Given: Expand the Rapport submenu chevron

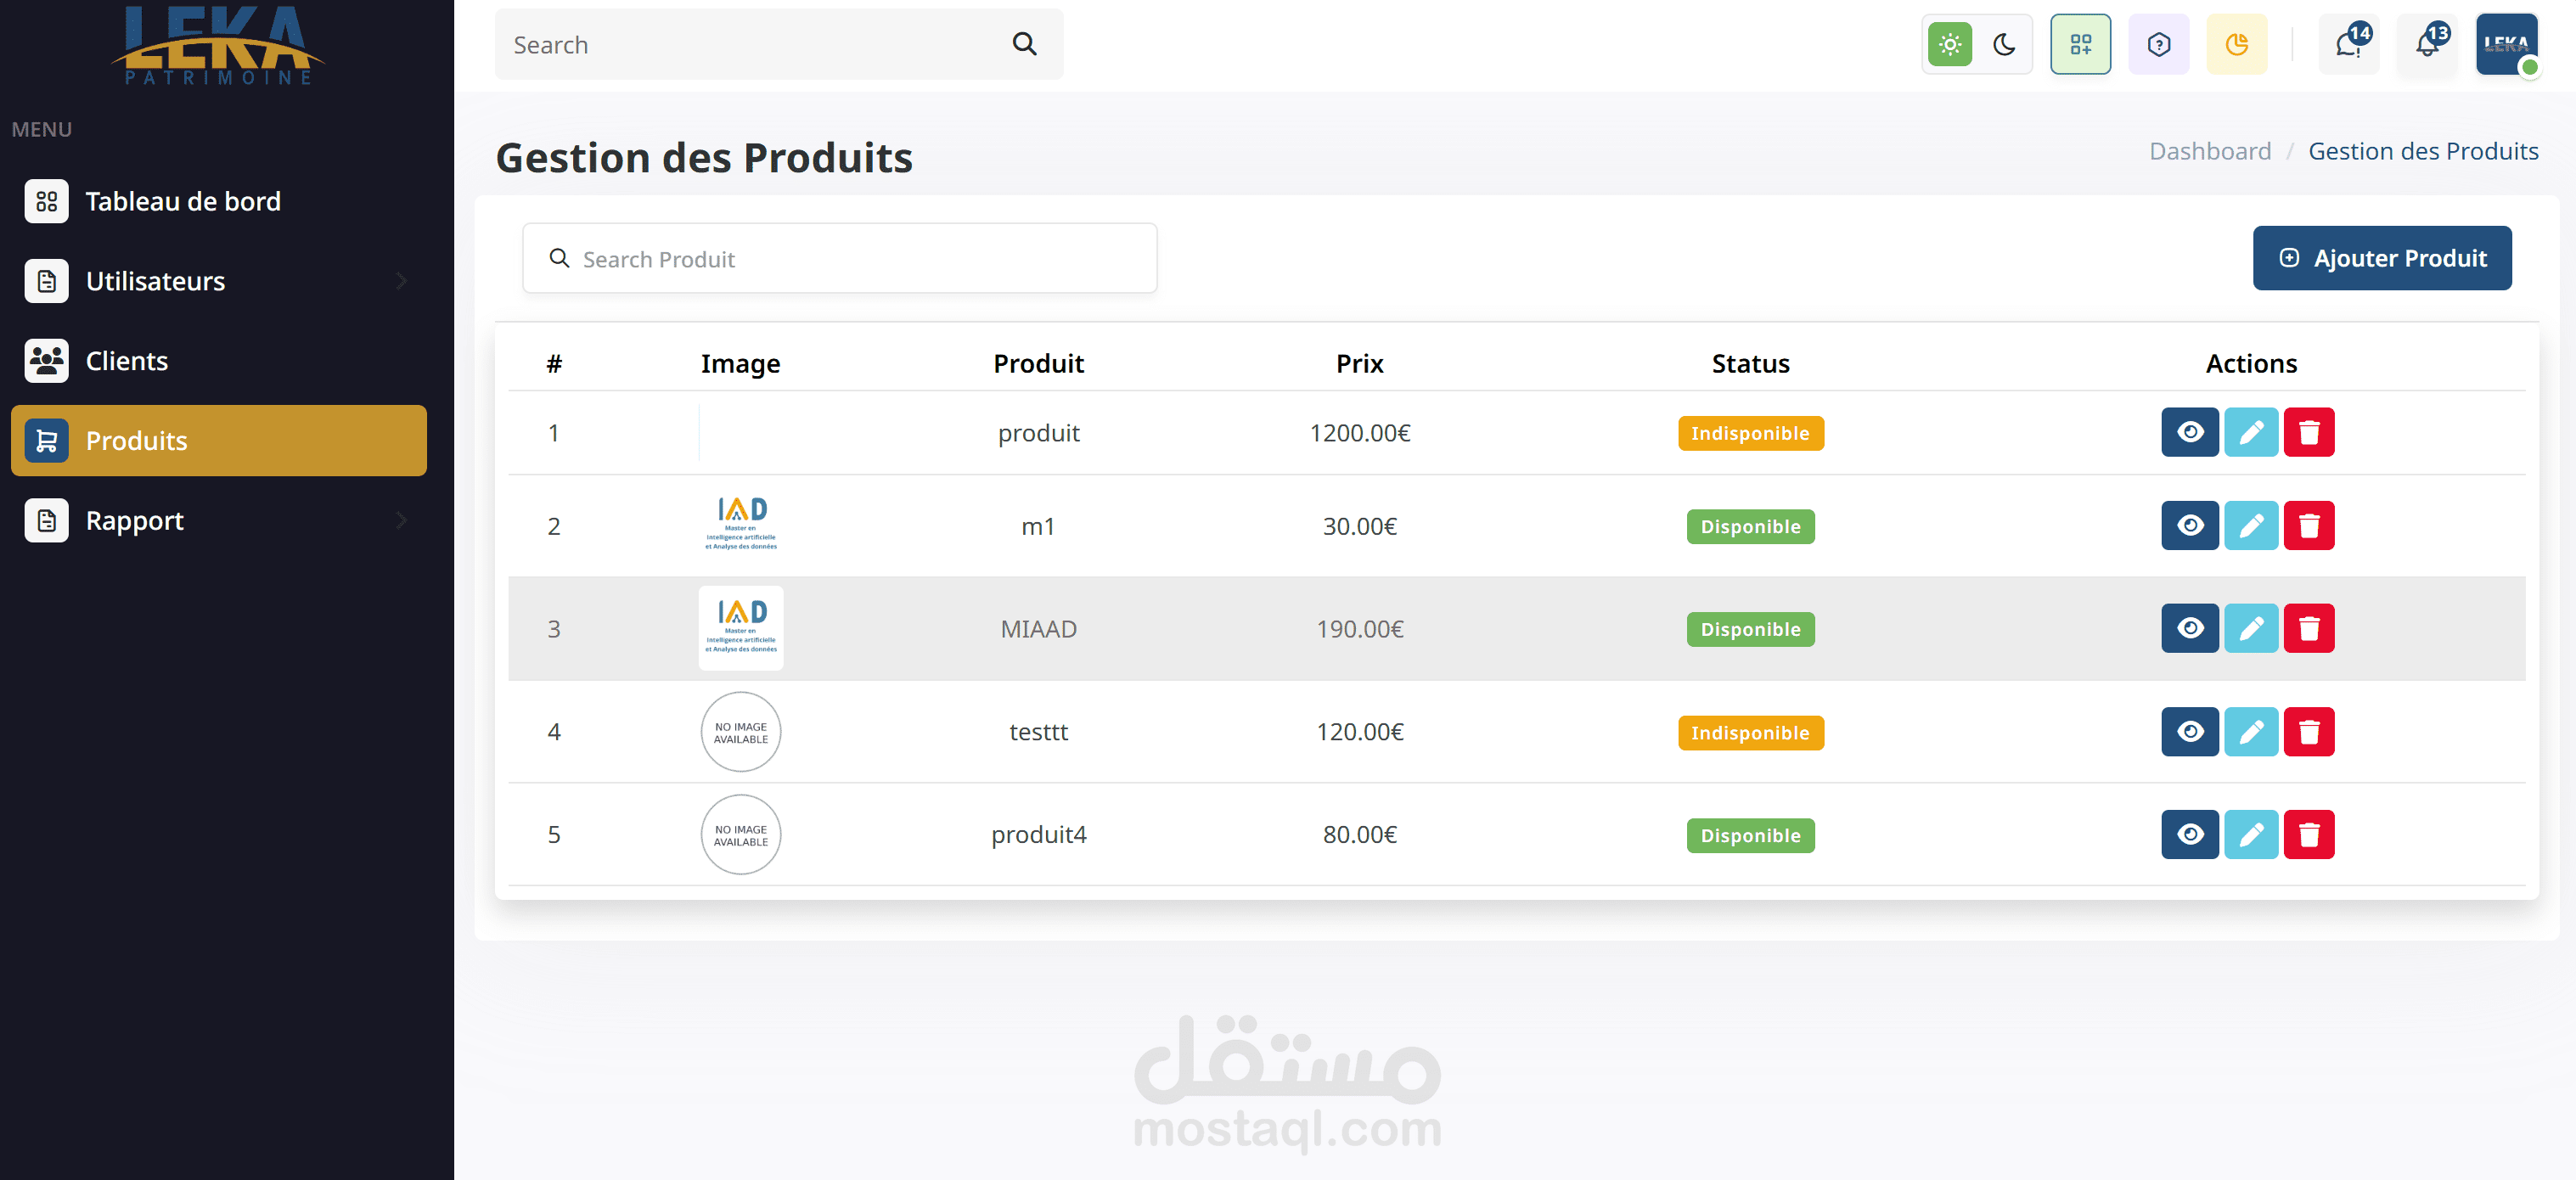Looking at the screenshot, I should coord(401,520).
